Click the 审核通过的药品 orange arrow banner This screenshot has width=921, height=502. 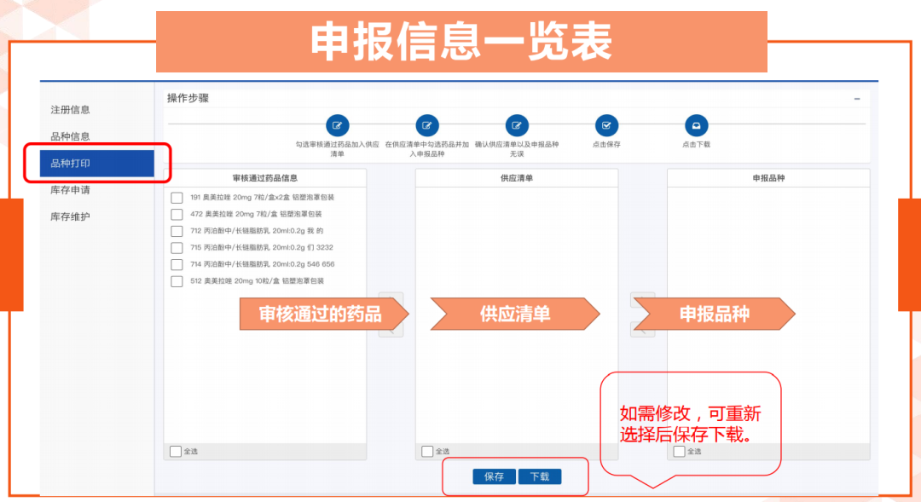(316, 314)
